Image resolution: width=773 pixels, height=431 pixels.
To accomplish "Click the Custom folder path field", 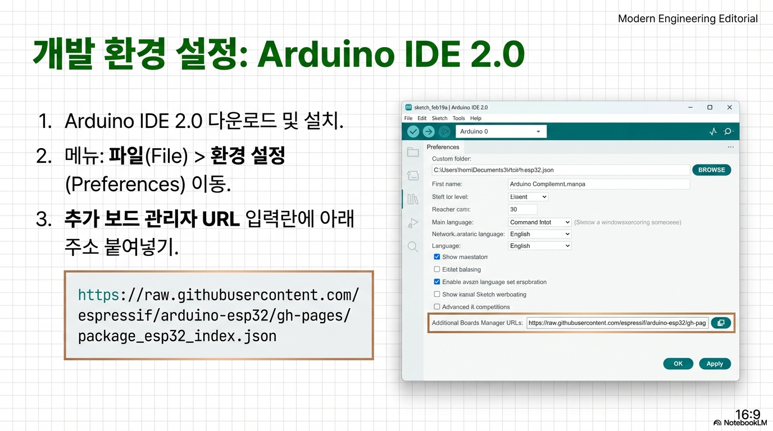I will tap(561, 170).
